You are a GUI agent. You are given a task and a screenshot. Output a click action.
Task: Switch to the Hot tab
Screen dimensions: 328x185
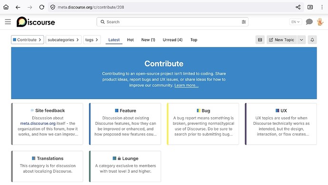coord(130,40)
